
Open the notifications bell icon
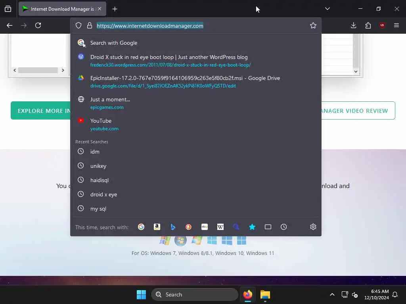pos(395,294)
